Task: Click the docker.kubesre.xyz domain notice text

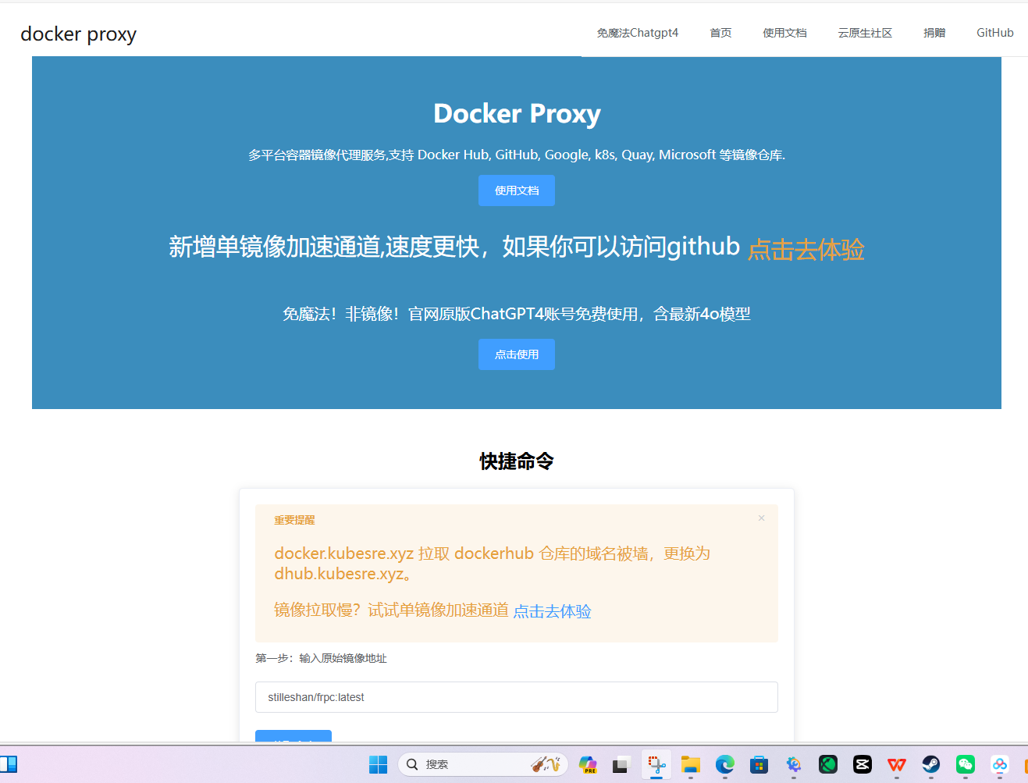Action: click(x=492, y=563)
